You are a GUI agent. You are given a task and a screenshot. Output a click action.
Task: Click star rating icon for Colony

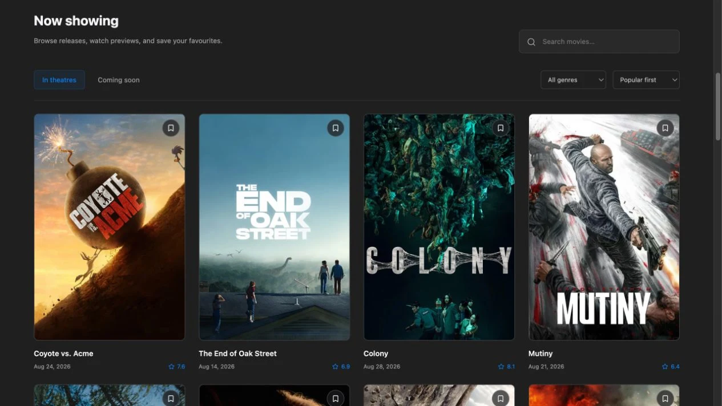501,367
